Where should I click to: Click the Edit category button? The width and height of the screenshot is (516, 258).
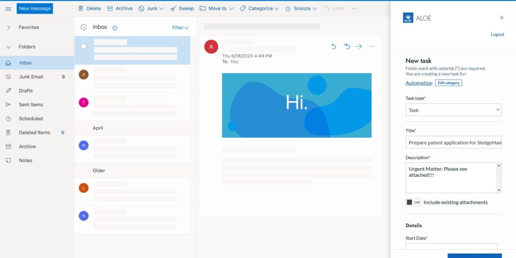[448, 83]
